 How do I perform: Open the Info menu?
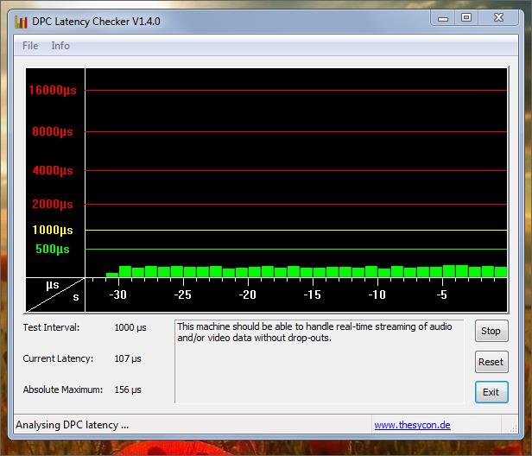(60, 46)
